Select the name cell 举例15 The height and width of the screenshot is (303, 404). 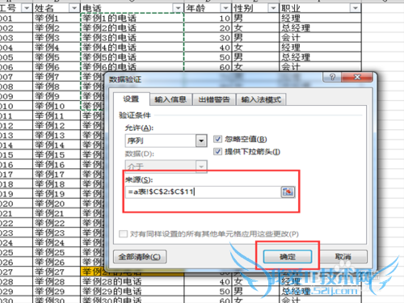(57, 154)
